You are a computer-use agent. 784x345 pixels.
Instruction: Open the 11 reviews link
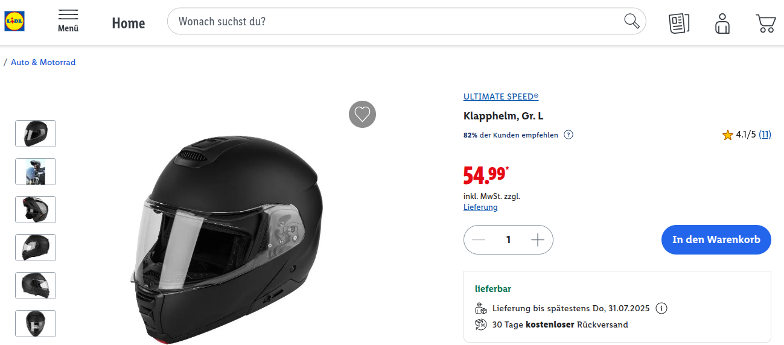[x=765, y=135]
